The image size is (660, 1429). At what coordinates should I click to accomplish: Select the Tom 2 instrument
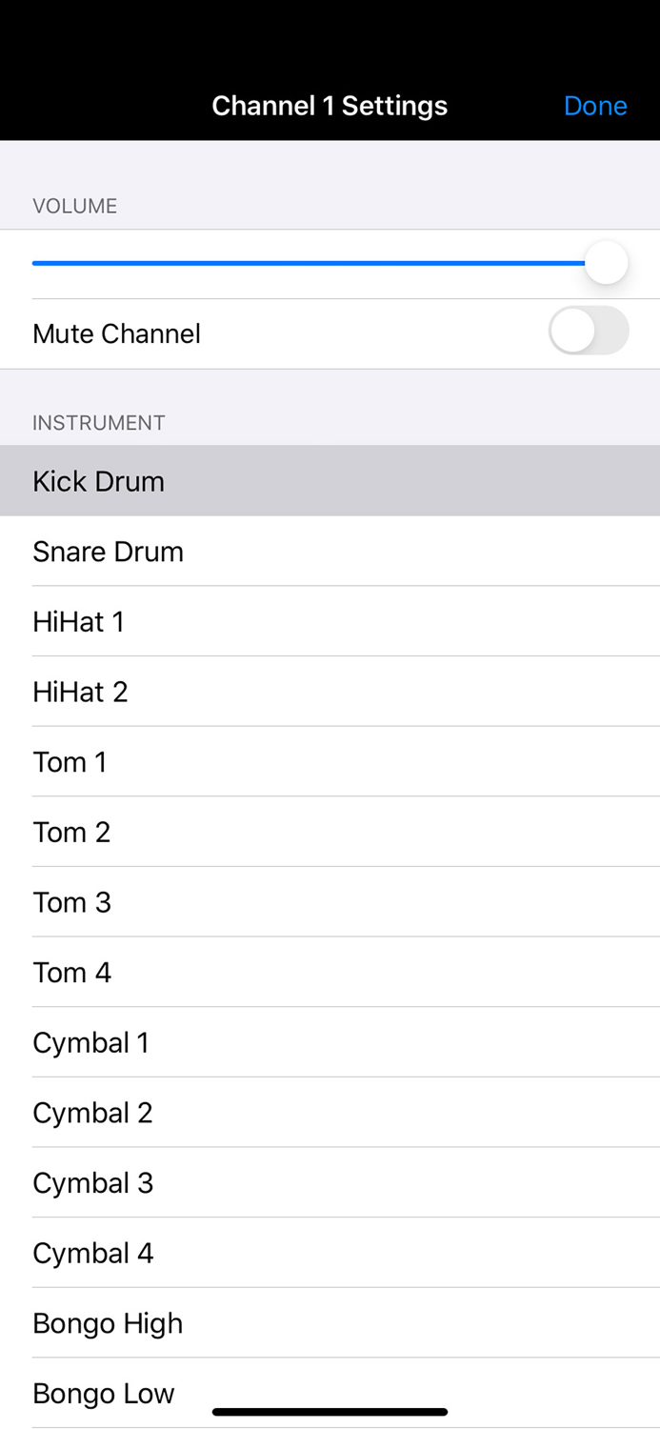71,832
